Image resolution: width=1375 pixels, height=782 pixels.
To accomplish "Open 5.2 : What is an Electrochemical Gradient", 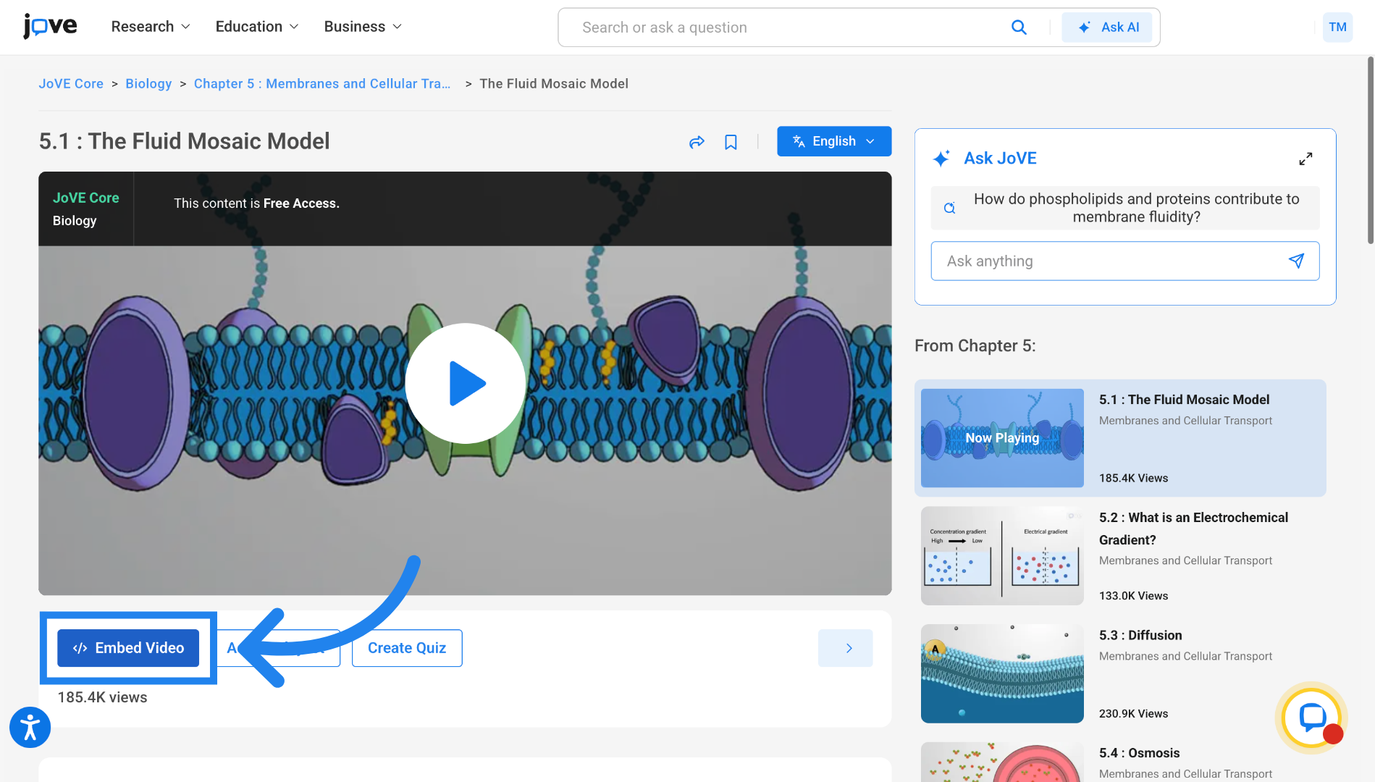I will tap(1193, 529).
